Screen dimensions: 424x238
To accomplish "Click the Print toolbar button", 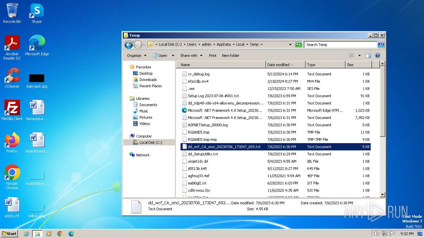I will click(x=213, y=56).
